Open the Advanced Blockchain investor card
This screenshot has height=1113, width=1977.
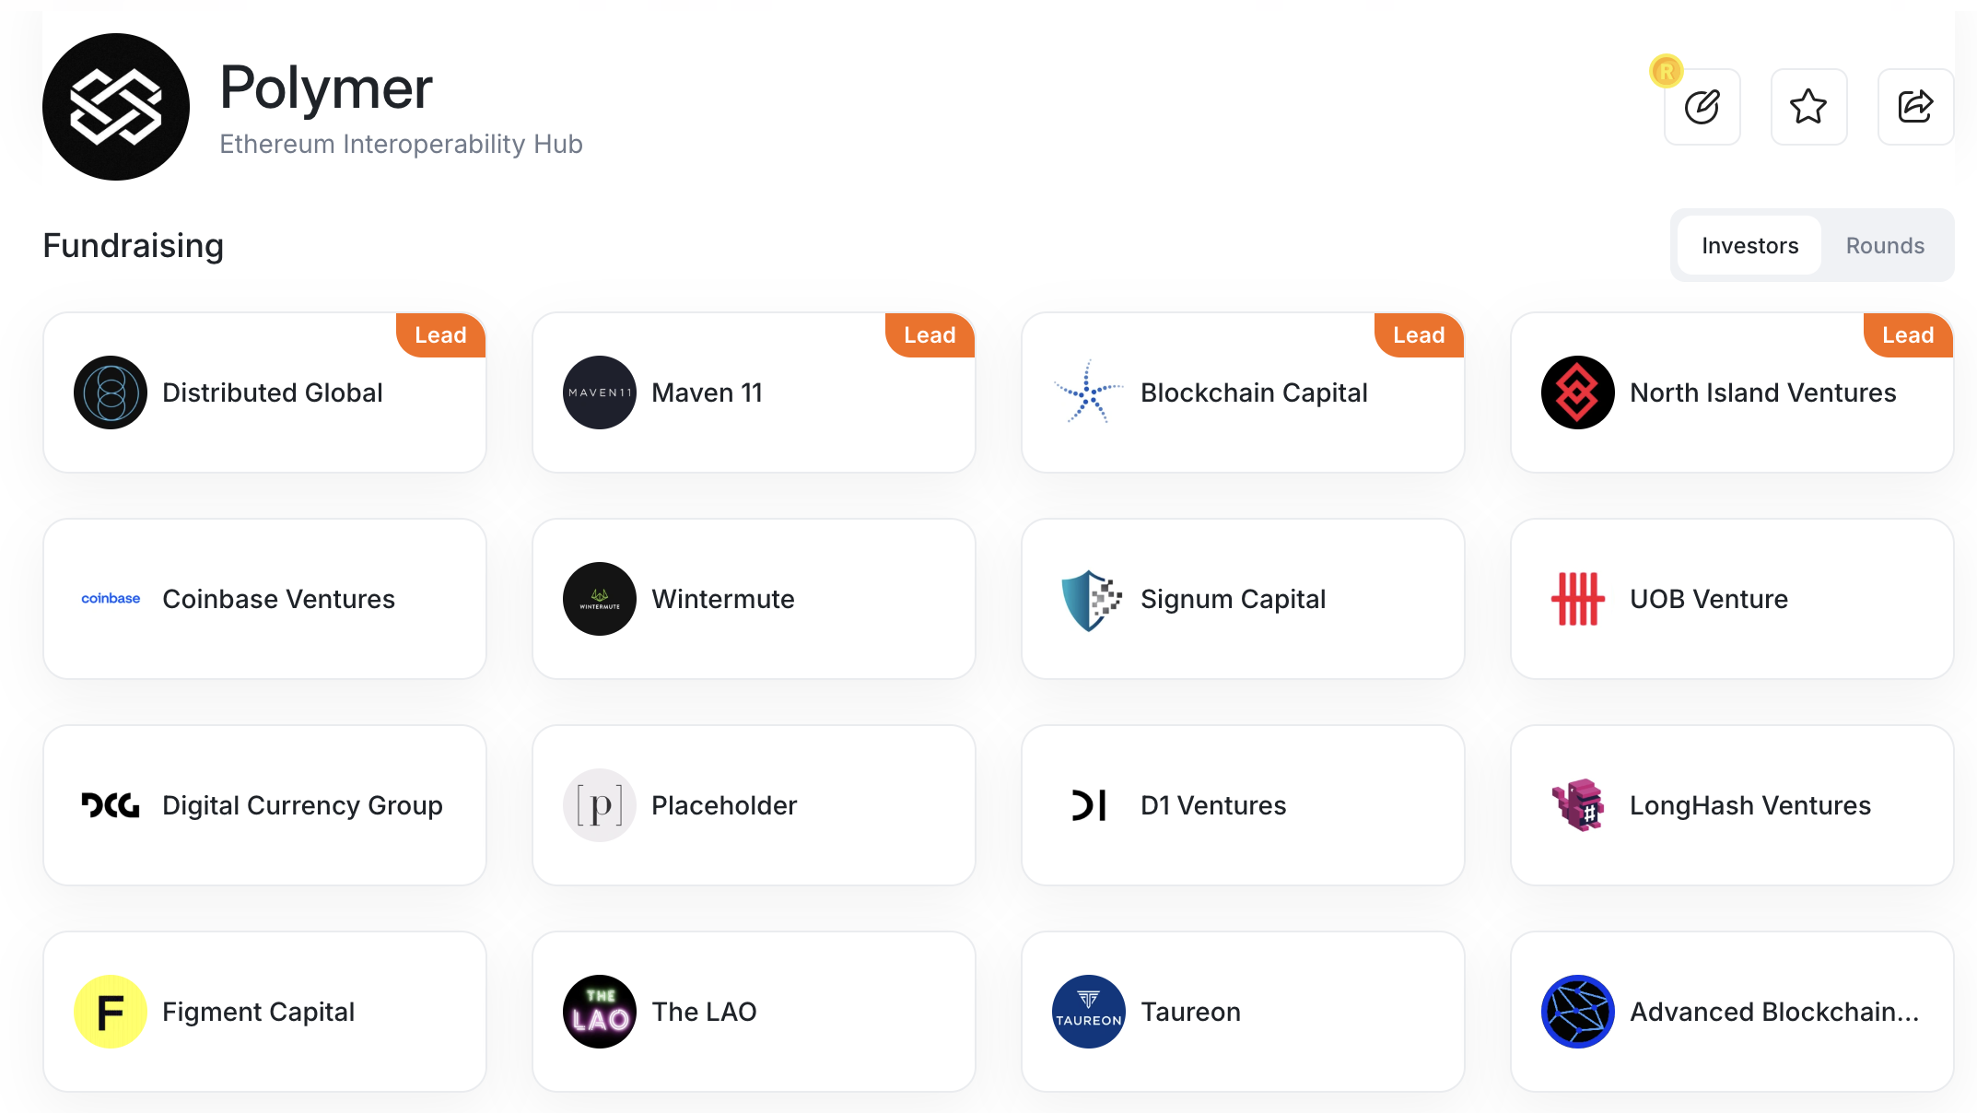(x=1732, y=1012)
